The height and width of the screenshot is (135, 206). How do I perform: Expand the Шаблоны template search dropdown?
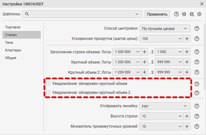[137, 14]
